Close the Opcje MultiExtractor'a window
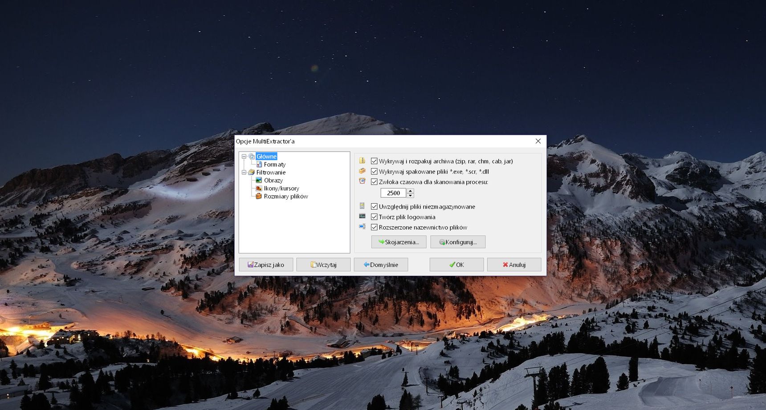Screen dimensions: 766x410 pos(538,141)
